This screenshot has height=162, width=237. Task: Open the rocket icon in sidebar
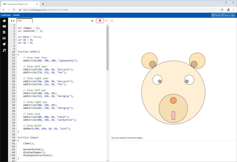(x=4, y=44)
